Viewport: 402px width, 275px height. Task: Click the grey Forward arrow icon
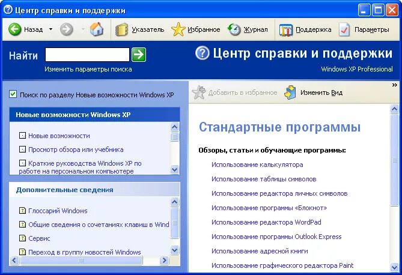coord(67,29)
